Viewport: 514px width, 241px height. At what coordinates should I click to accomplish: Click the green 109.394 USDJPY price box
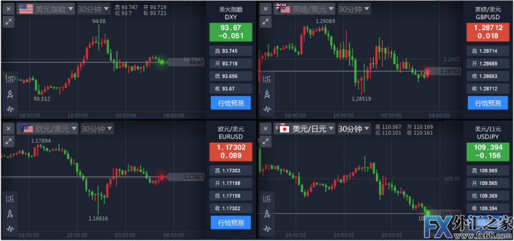[x=488, y=152]
